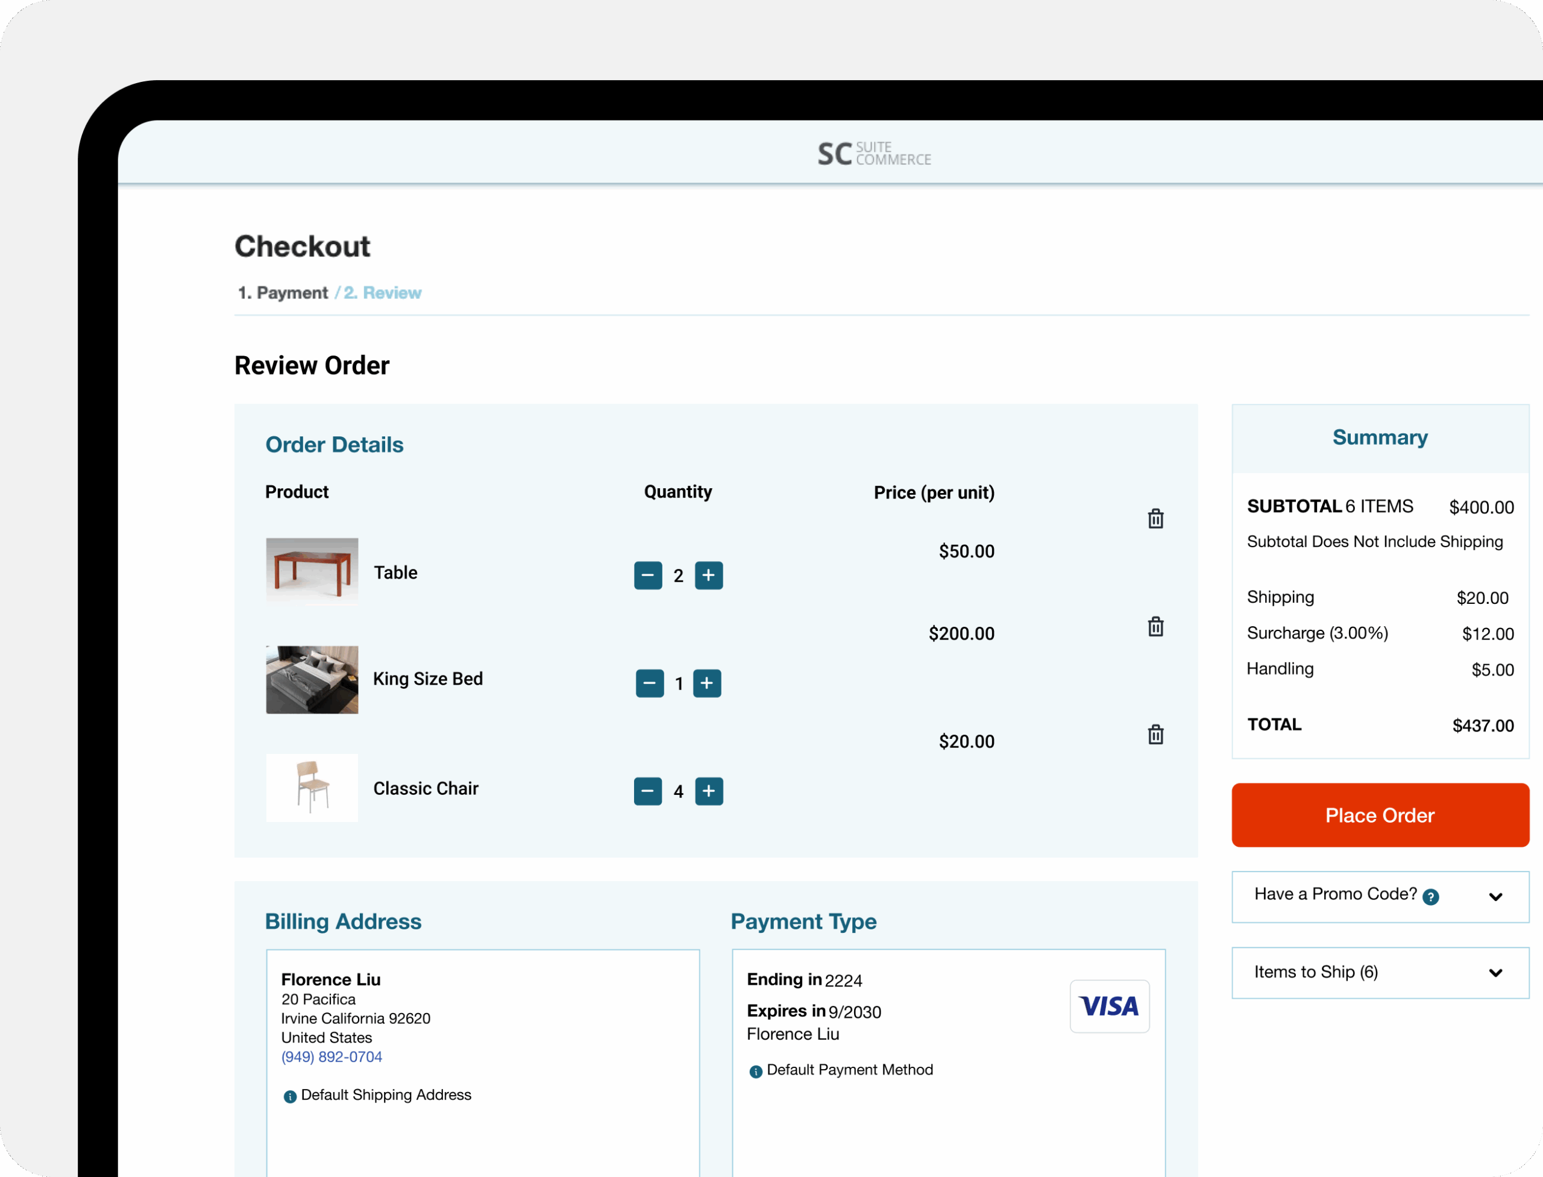1543x1177 pixels.
Task: Click the Shipping $20.00 amount
Action: pos(1482,598)
